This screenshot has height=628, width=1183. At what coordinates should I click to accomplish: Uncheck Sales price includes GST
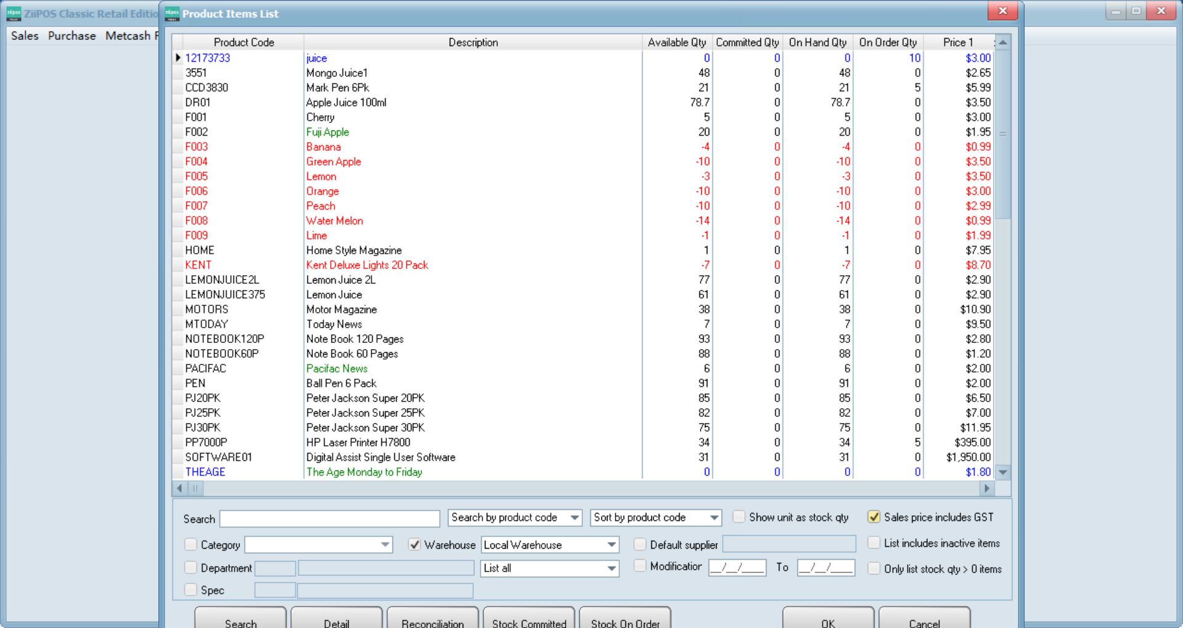pyautogui.click(x=874, y=517)
